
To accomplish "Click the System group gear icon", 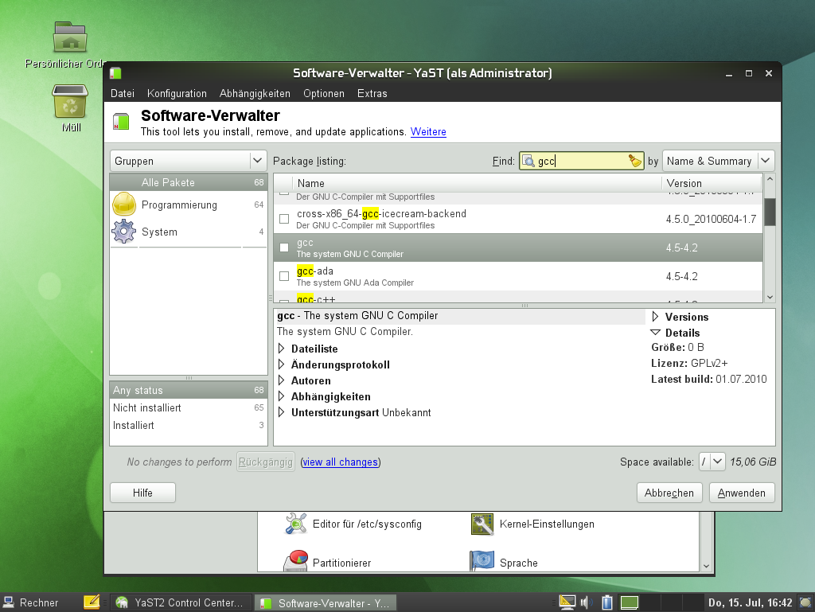I will [x=124, y=232].
